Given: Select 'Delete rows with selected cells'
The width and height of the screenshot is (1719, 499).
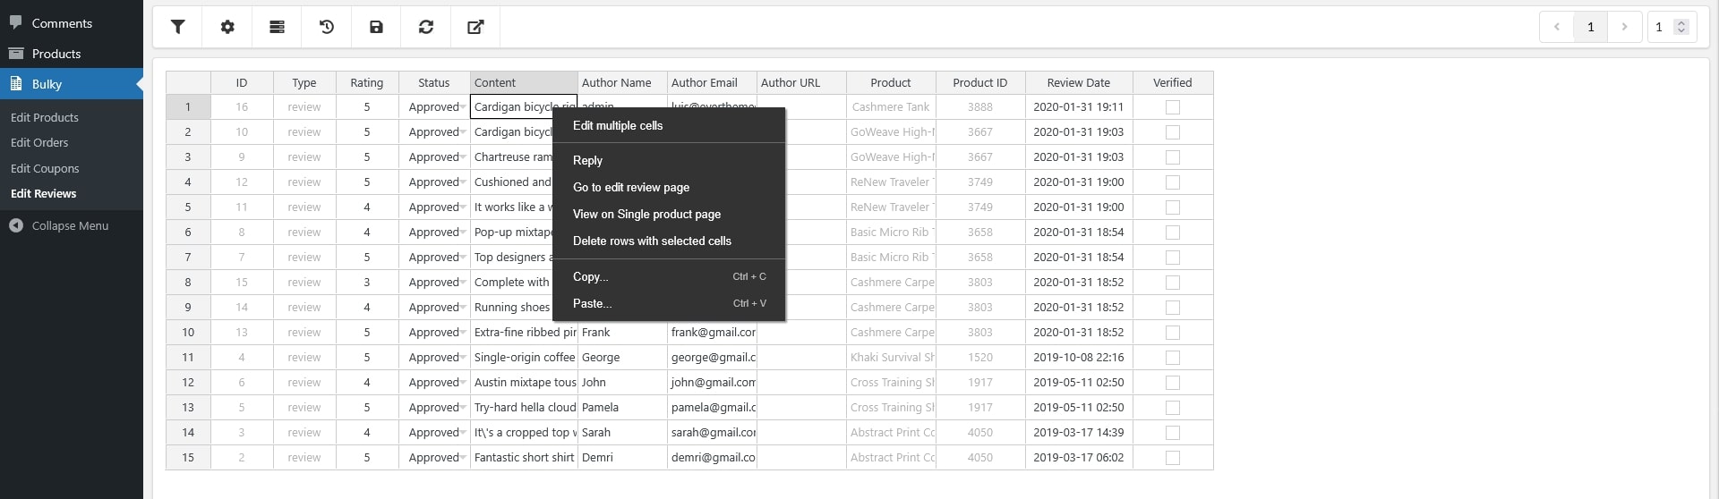Looking at the screenshot, I should pyautogui.click(x=652, y=241).
